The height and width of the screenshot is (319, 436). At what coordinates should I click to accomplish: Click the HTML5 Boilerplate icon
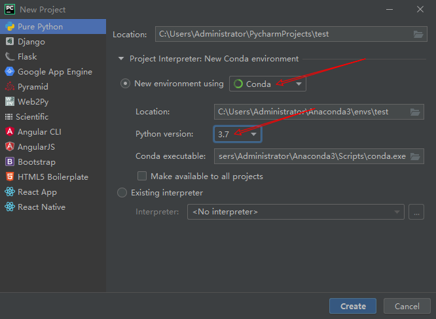click(x=10, y=176)
